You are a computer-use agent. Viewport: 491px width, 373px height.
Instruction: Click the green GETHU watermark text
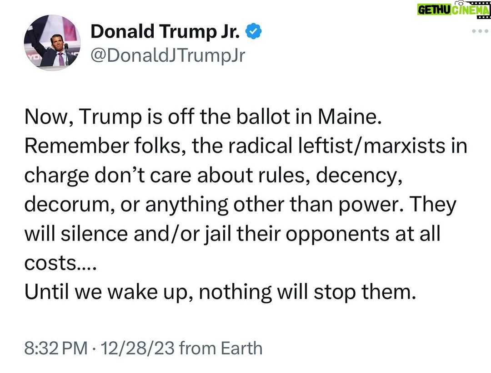(x=434, y=10)
